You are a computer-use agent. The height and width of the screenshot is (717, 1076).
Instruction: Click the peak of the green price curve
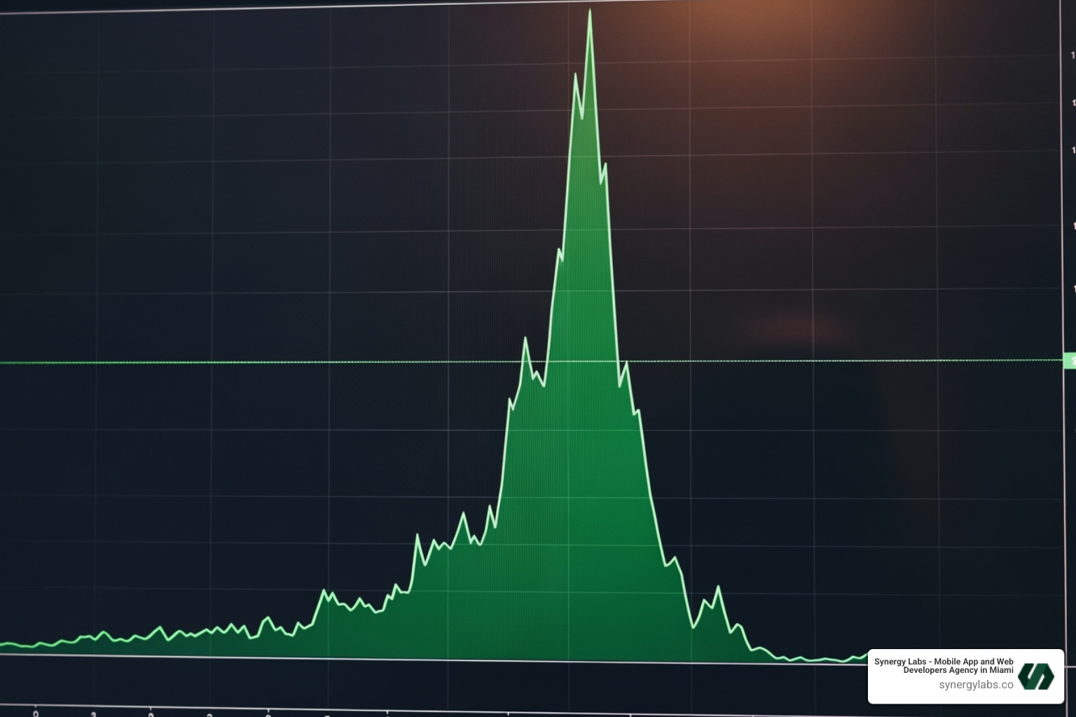pyautogui.click(x=592, y=11)
